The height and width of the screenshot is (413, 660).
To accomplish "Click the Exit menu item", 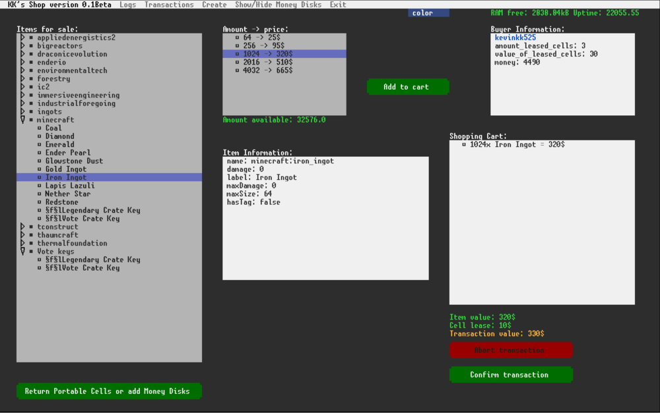I will pos(338,5).
